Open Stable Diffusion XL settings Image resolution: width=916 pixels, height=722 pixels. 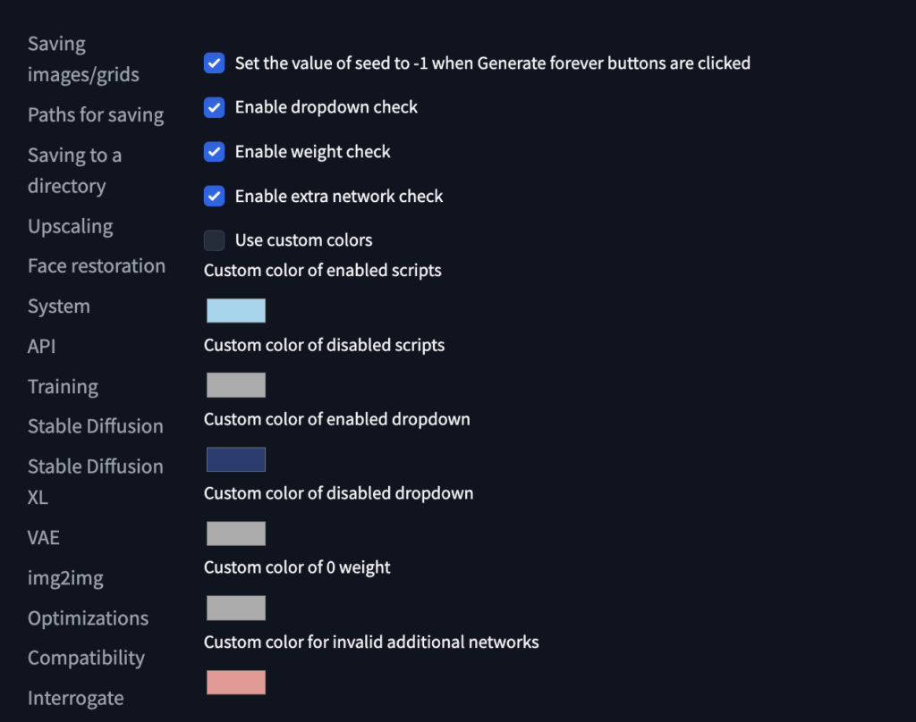(x=95, y=481)
